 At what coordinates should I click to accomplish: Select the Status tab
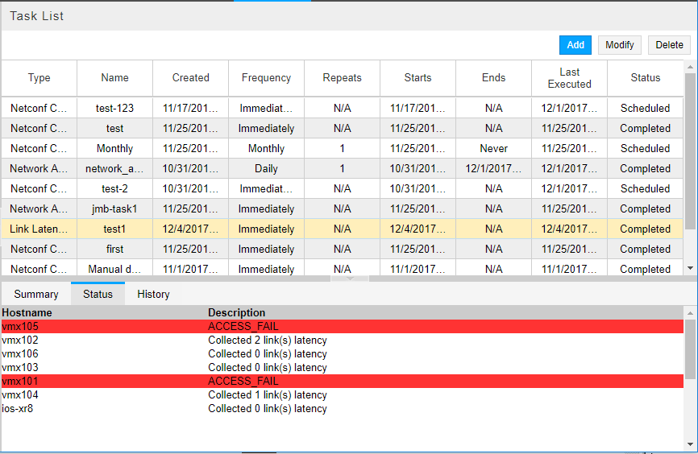tap(98, 294)
